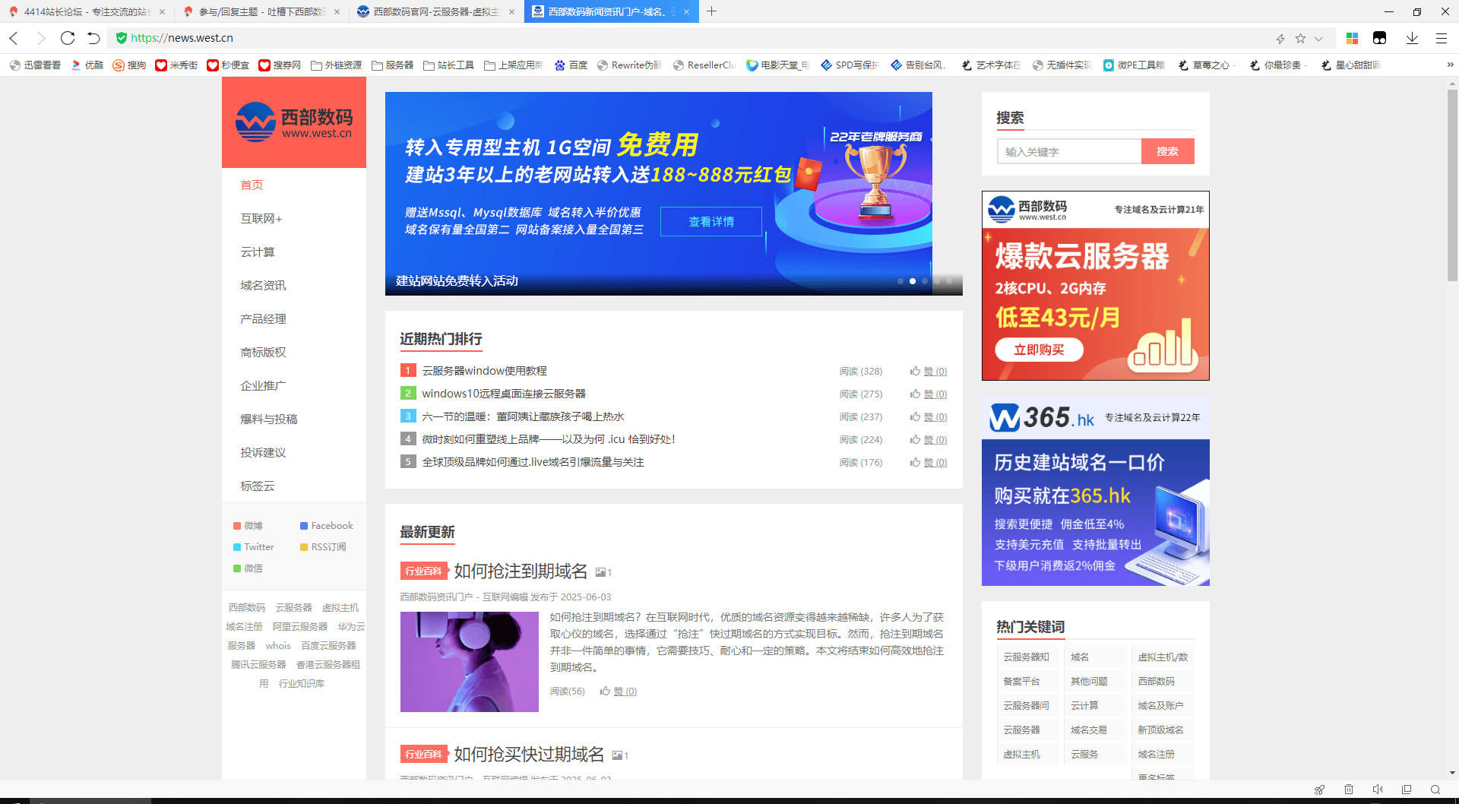
Task: Open article windows10远程桌面连接云服务器
Action: pos(504,394)
